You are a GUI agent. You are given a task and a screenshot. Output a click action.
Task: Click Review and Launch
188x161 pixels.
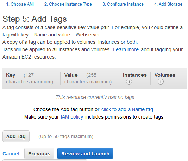click(85, 154)
